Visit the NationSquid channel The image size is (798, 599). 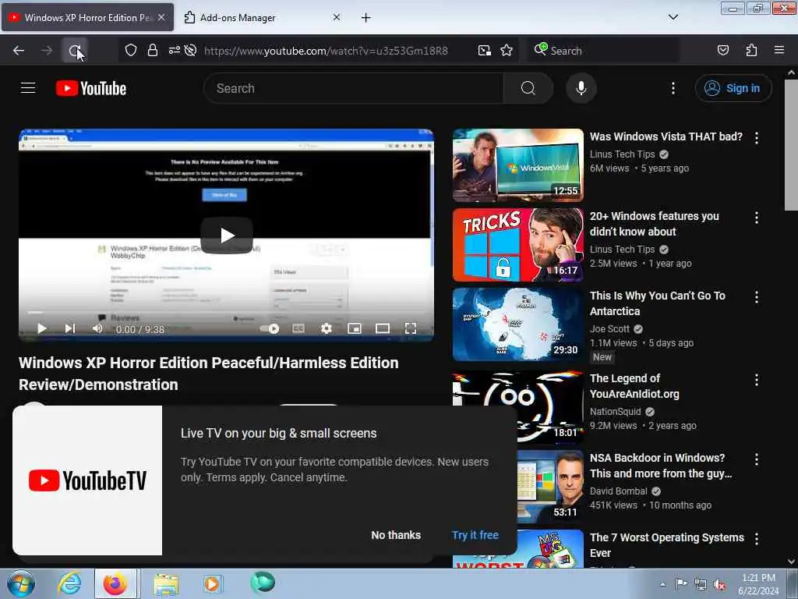(x=616, y=412)
